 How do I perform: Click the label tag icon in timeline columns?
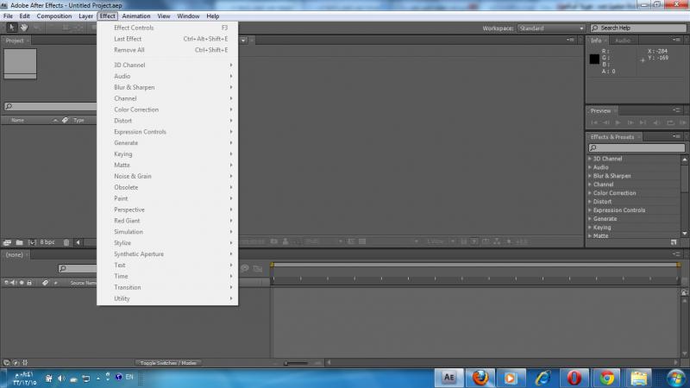[x=46, y=283]
